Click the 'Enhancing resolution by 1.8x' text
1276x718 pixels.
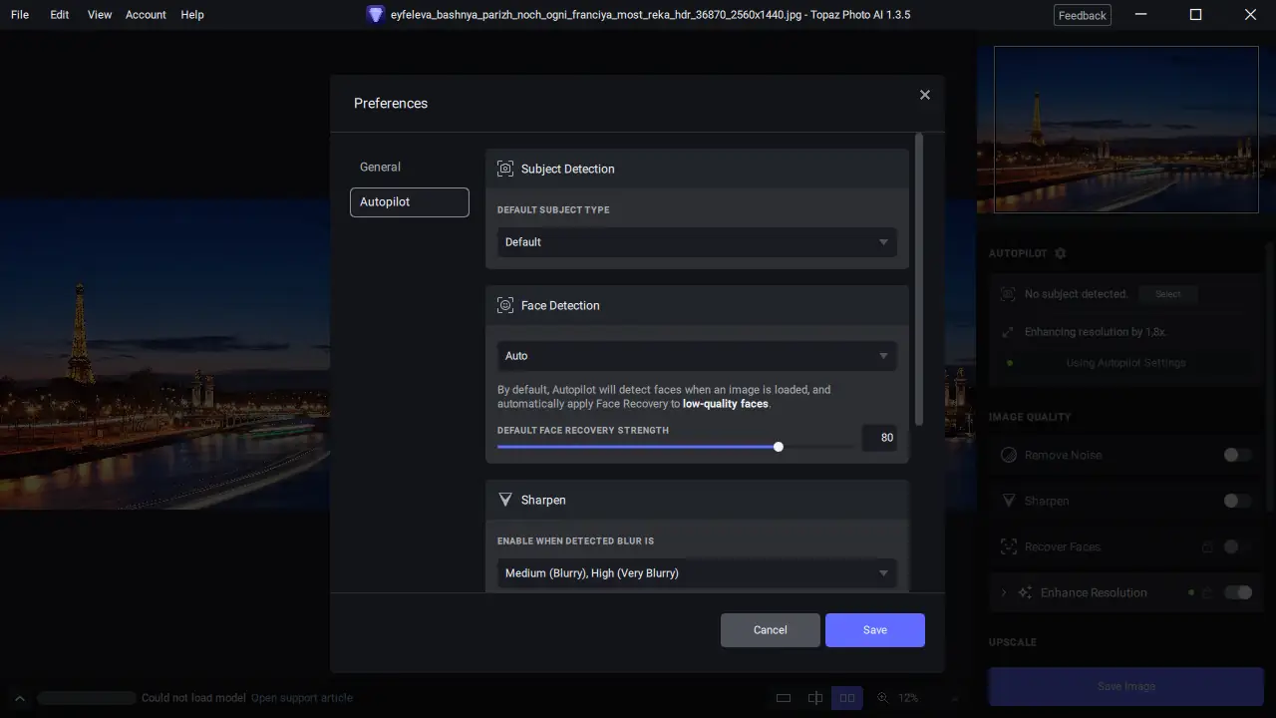1096,332
